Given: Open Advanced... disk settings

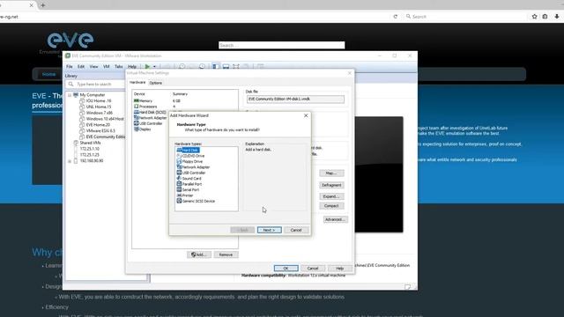Looking at the screenshot, I should [335, 219].
